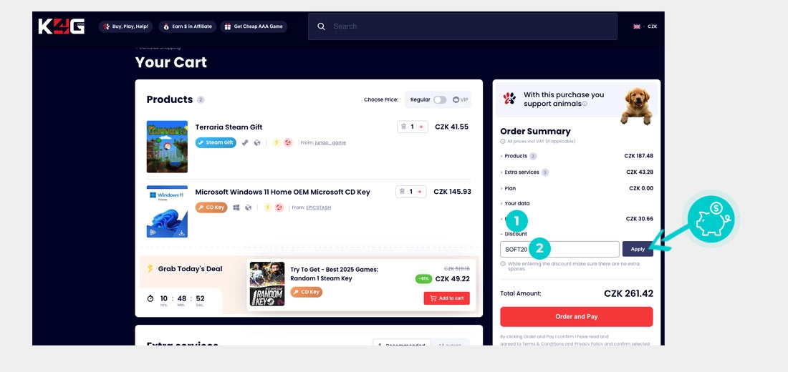
Task: Click globe region icon in Terraria row
Action: pyautogui.click(x=256, y=142)
